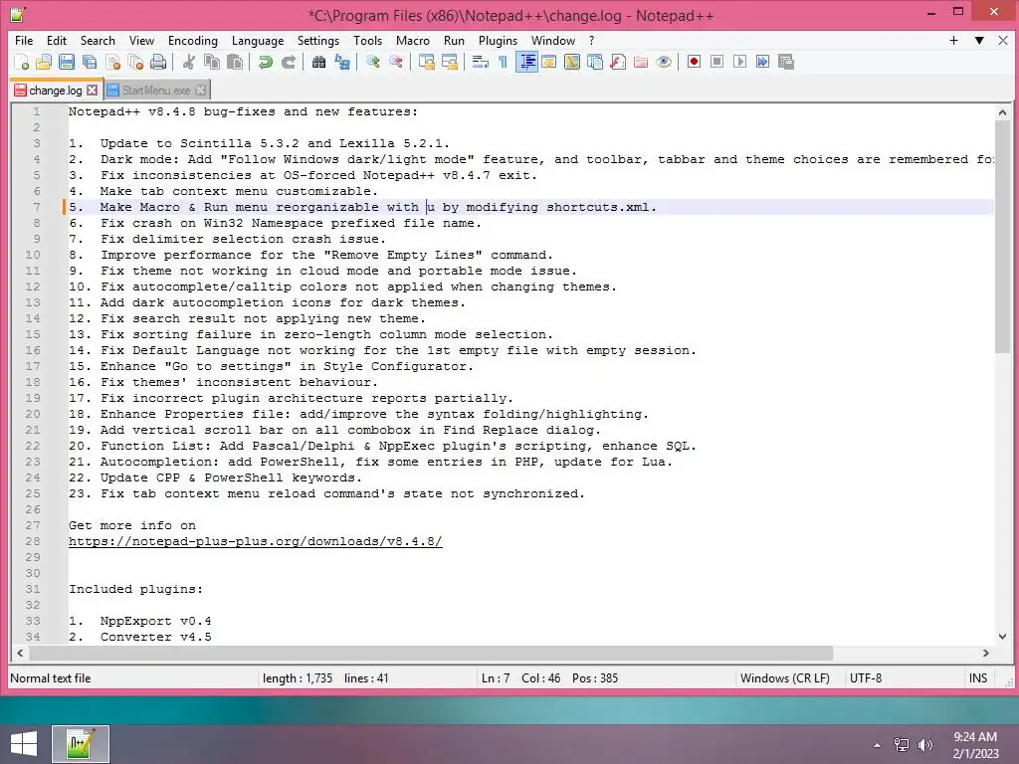
Task: Undo the last edit with the green arrow
Action: pyautogui.click(x=265, y=62)
